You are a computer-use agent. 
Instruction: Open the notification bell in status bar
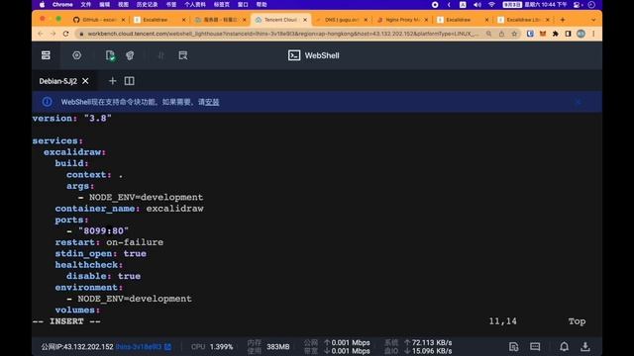[564, 347]
